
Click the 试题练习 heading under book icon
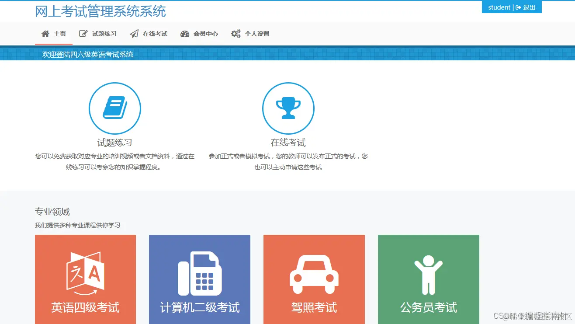[x=115, y=143]
